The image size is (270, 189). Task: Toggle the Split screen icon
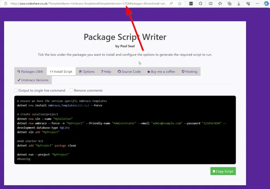tap(210, 4)
